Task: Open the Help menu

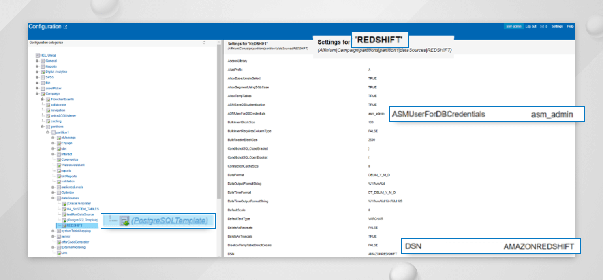Action: [571, 25]
